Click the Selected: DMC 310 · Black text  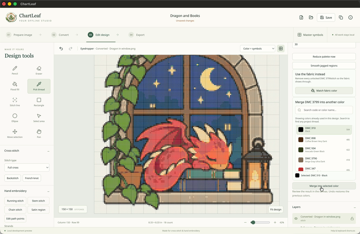click(314, 175)
